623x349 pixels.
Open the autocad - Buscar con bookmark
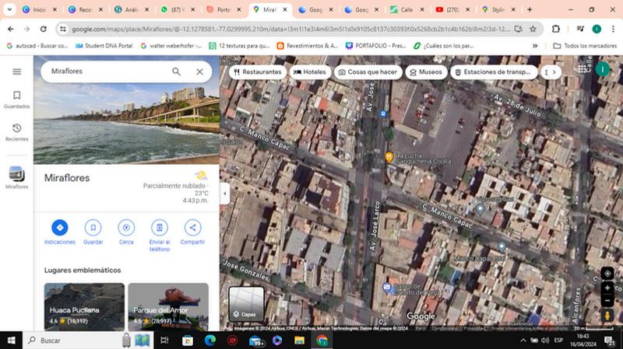tap(37, 46)
